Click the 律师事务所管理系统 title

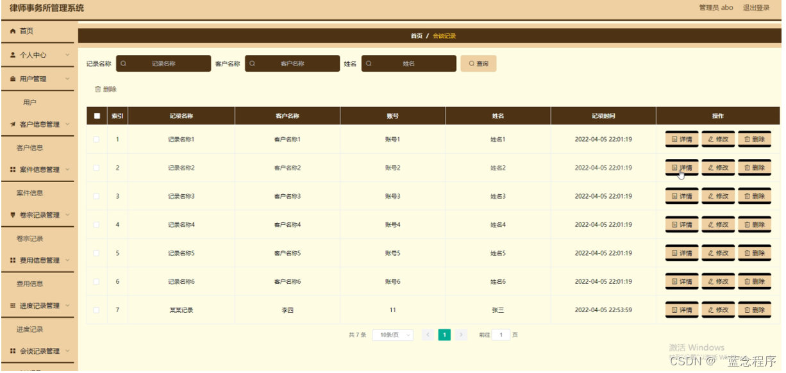click(x=47, y=8)
